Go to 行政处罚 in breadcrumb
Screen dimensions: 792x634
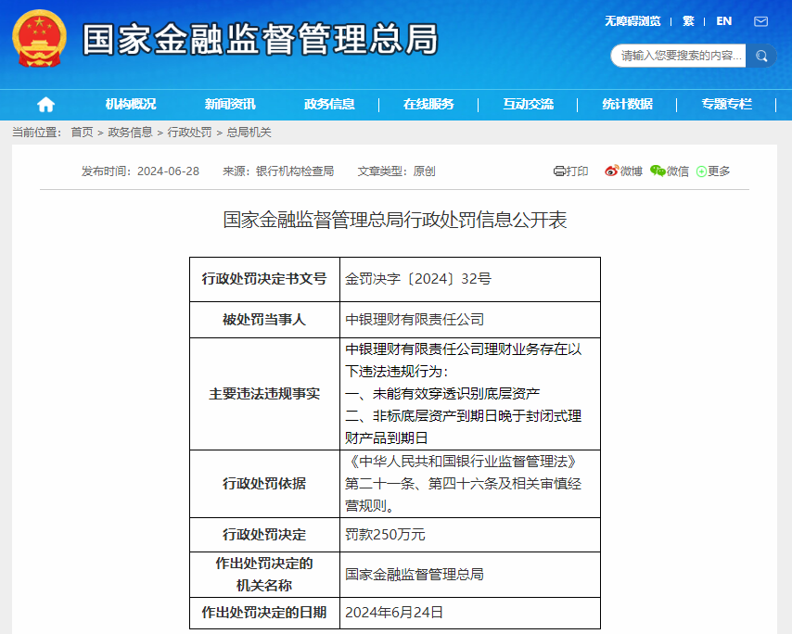pos(189,133)
